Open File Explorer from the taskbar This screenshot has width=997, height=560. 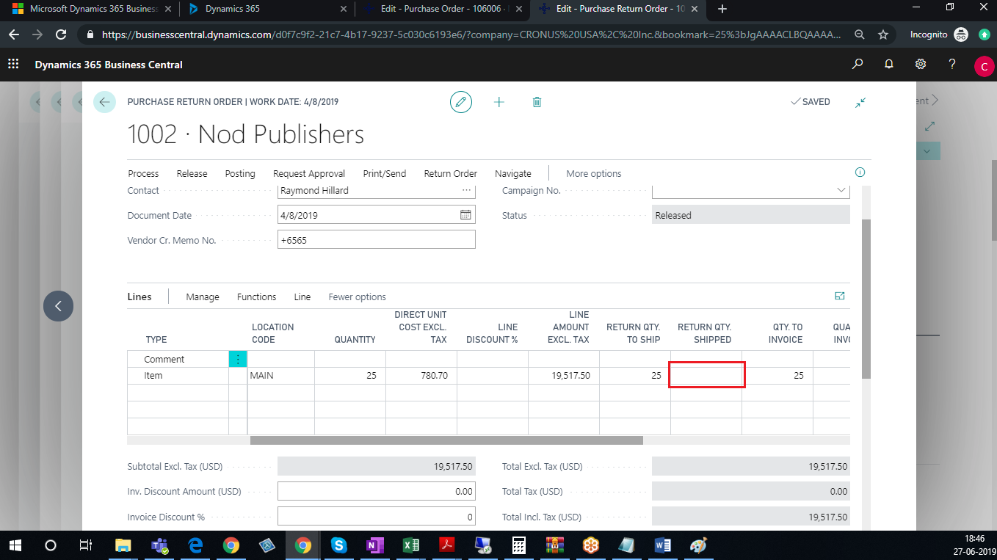coord(123,545)
